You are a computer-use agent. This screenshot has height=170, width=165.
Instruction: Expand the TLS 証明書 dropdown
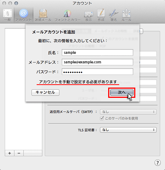(x=128, y=130)
